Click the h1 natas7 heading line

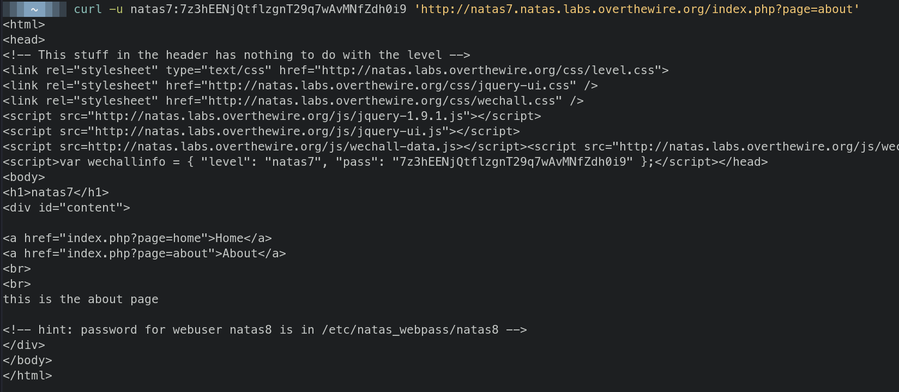[56, 192]
